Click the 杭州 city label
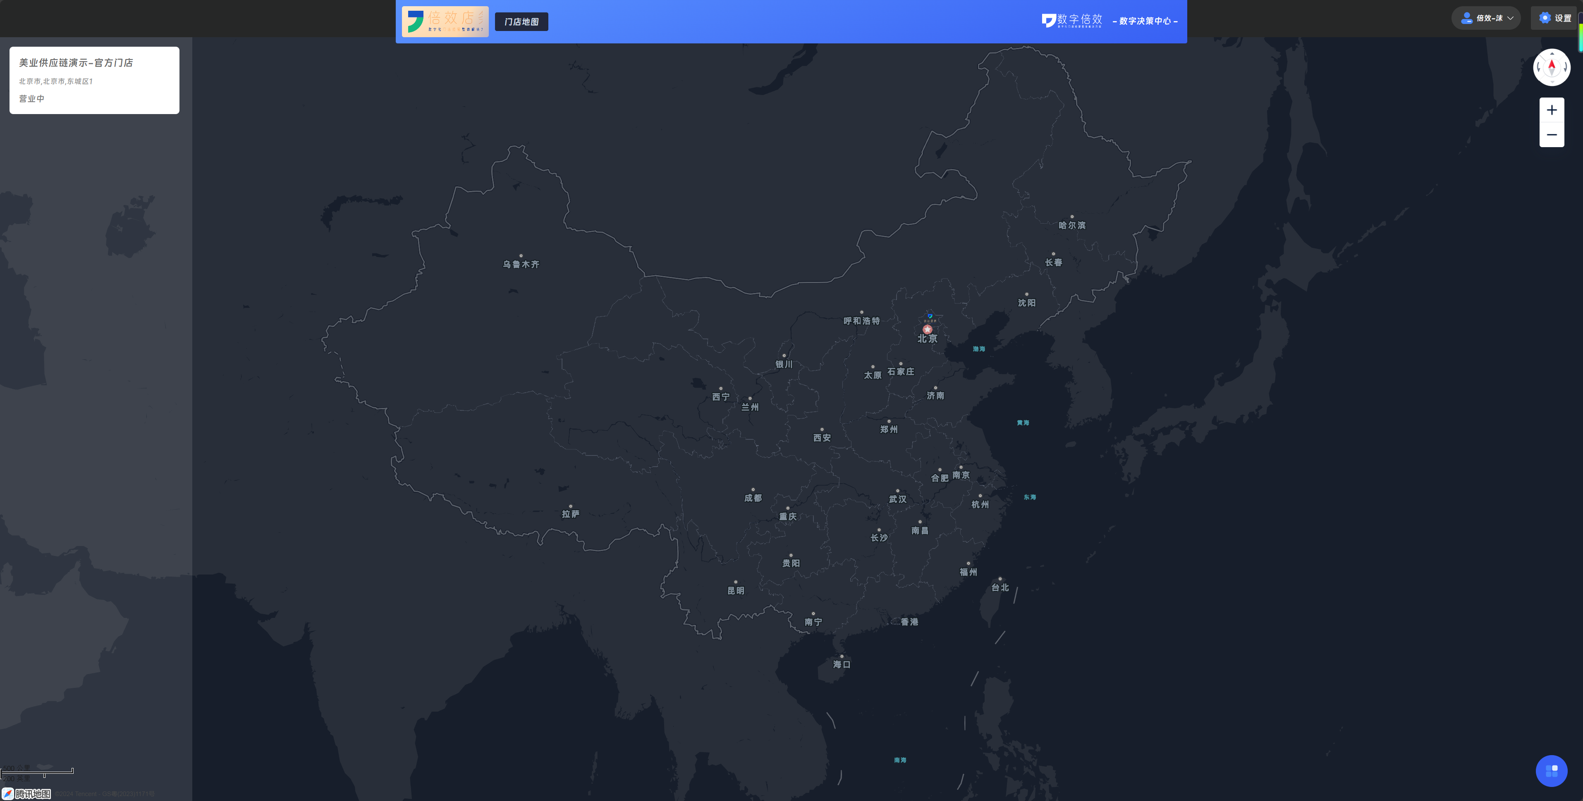This screenshot has height=801, width=1583. click(x=980, y=504)
